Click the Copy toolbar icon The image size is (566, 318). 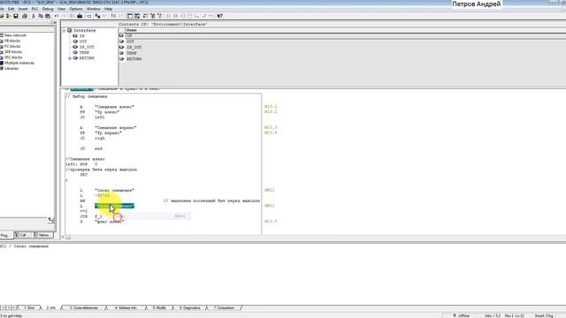pos(41,16)
